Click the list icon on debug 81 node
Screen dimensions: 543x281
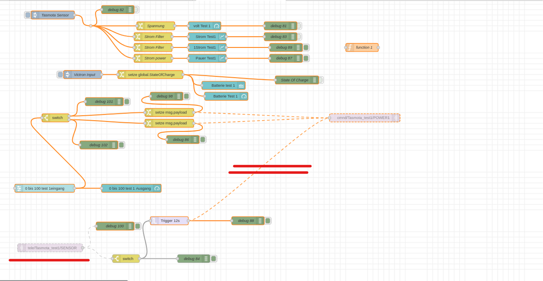tap(293, 26)
